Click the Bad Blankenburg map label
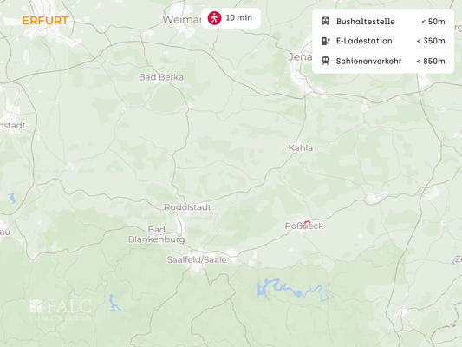The image size is (462, 347). (x=156, y=234)
